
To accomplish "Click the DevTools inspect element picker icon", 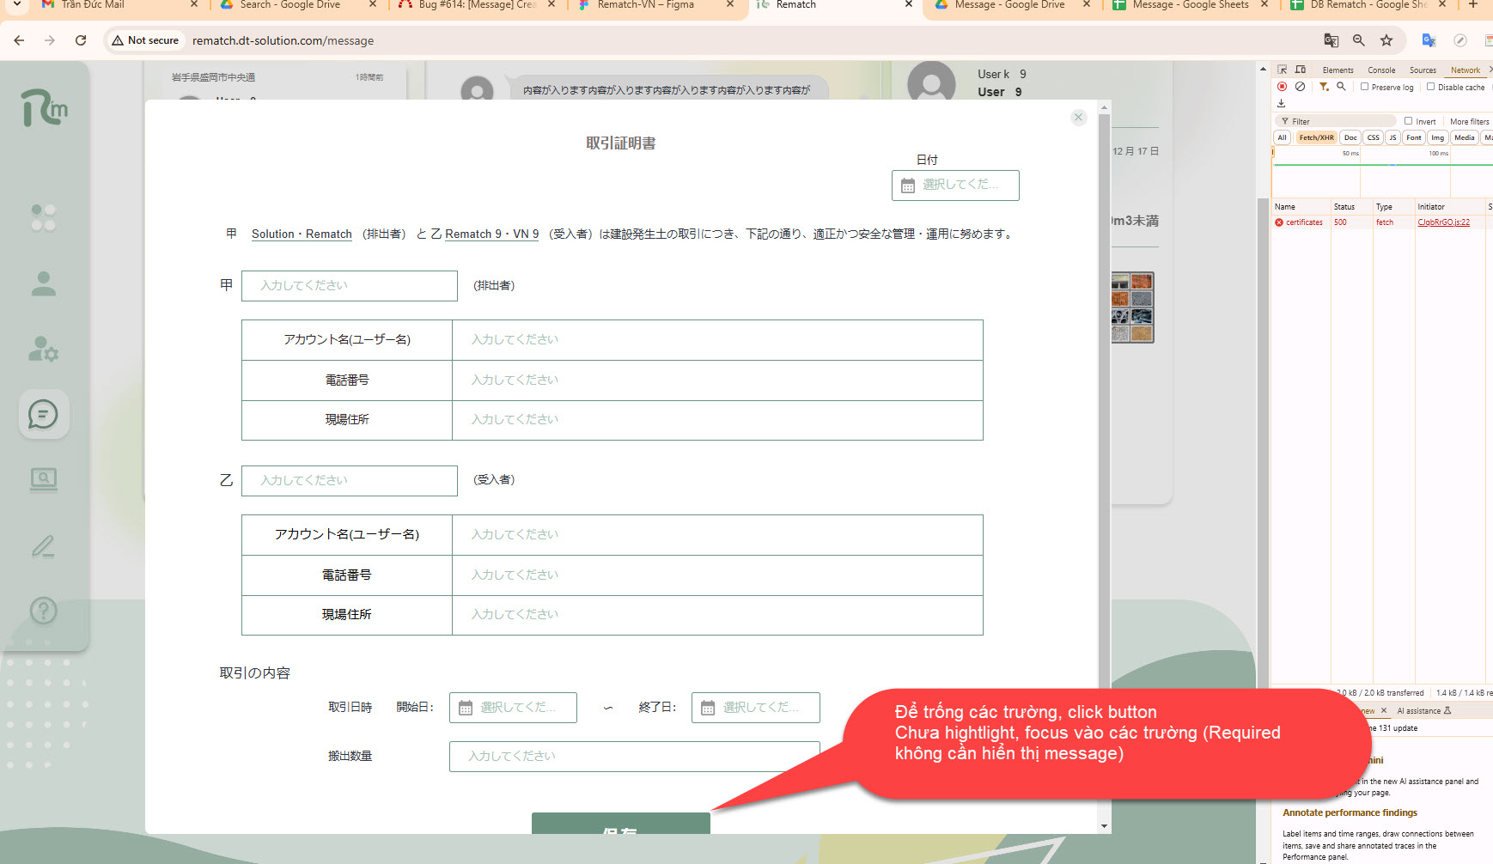I will (x=1282, y=70).
